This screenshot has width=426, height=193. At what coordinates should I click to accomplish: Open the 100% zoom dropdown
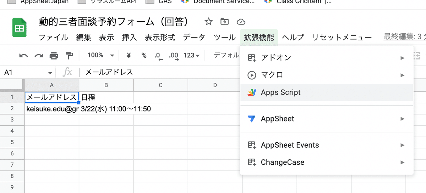tap(101, 55)
